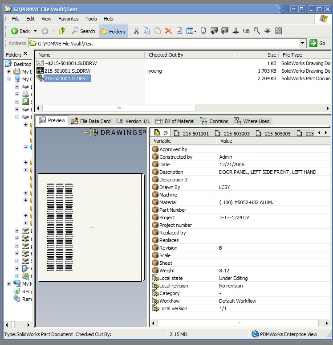The height and width of the screenshot is (345, 333).
Task: Click the Description value cell
Action: [x=273, y=172]
